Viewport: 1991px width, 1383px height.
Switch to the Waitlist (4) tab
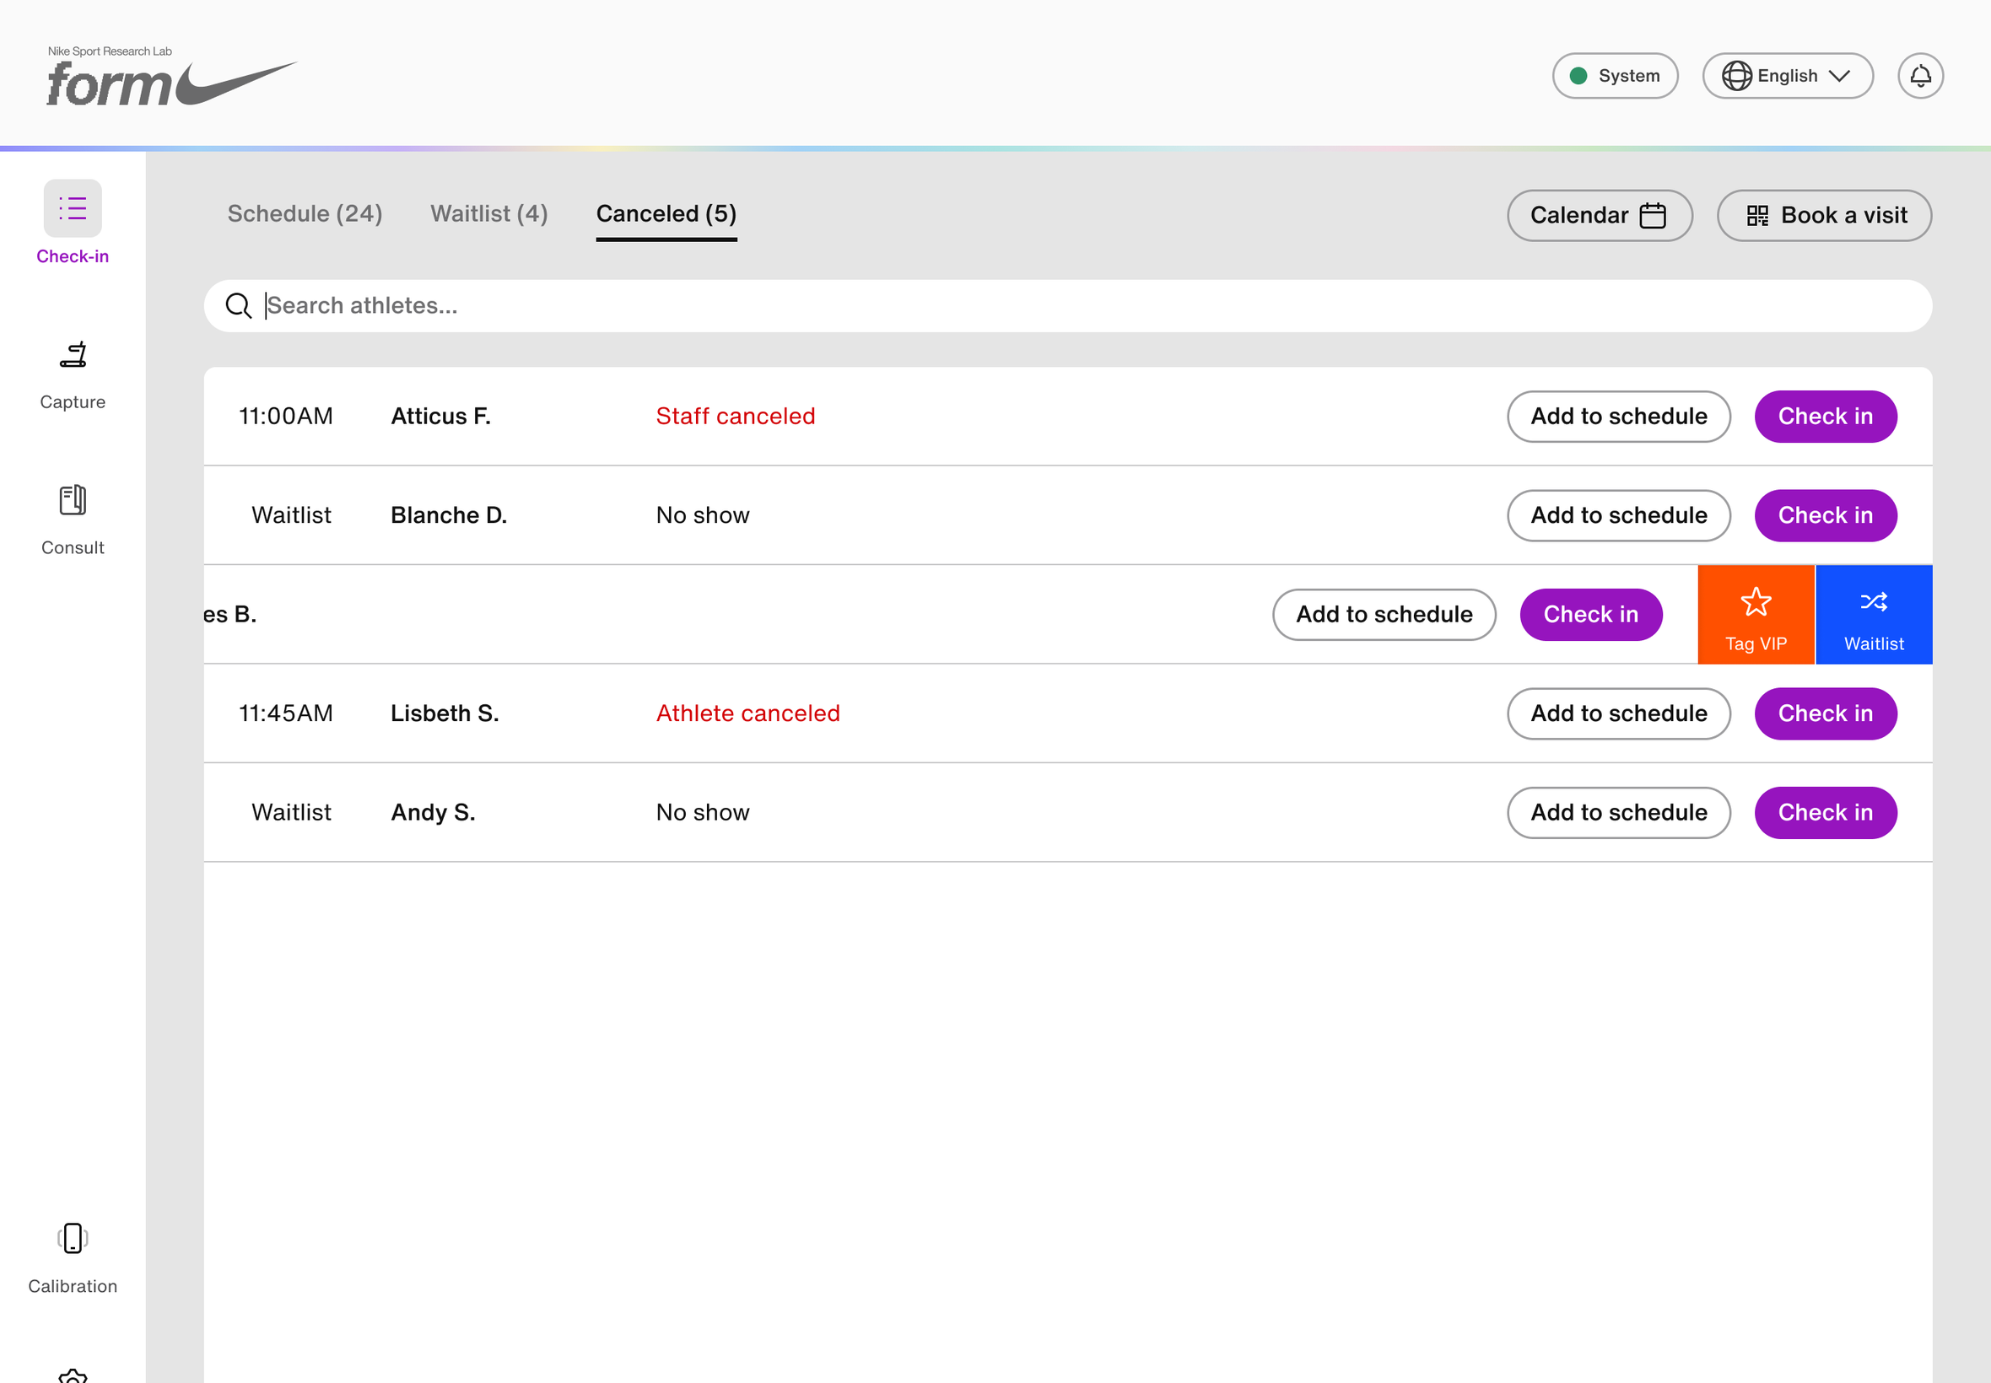[x=488, y=214]
